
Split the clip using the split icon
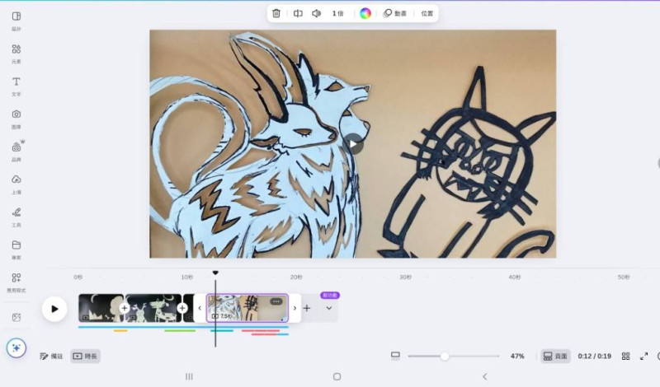[298, 13]
